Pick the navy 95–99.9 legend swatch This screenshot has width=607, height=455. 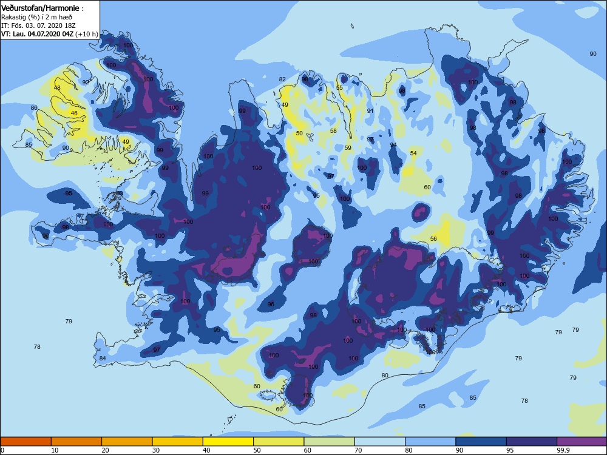point(532,442)
